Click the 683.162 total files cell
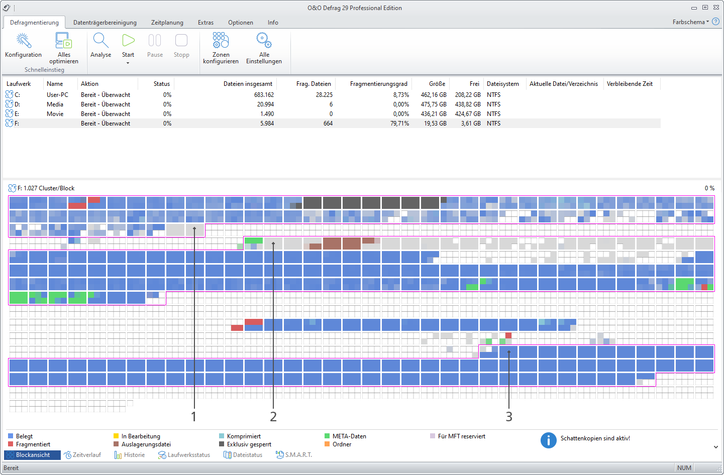The width and height of the screenshot is (724, 475). point(264,95)
